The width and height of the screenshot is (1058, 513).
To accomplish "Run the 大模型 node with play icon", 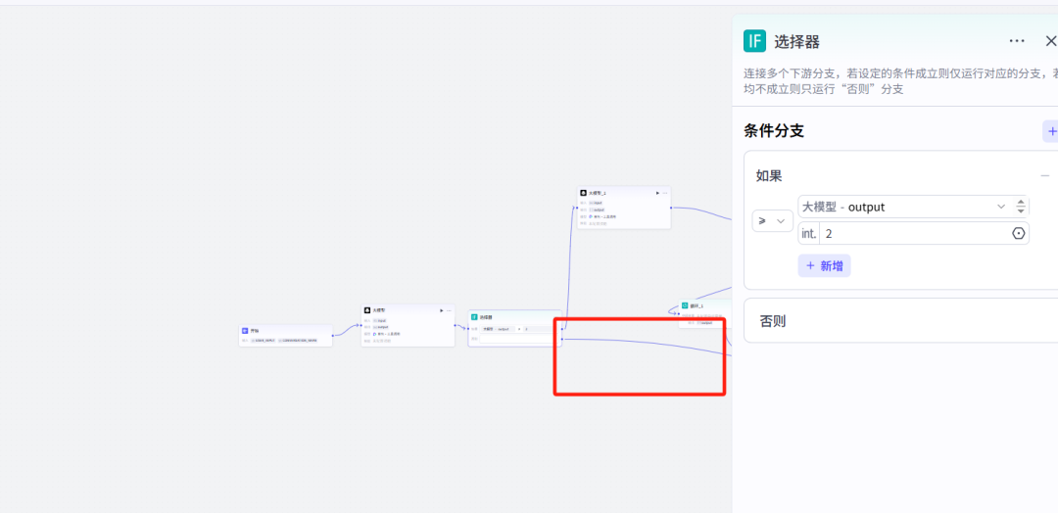I will (x=441, y=310).
